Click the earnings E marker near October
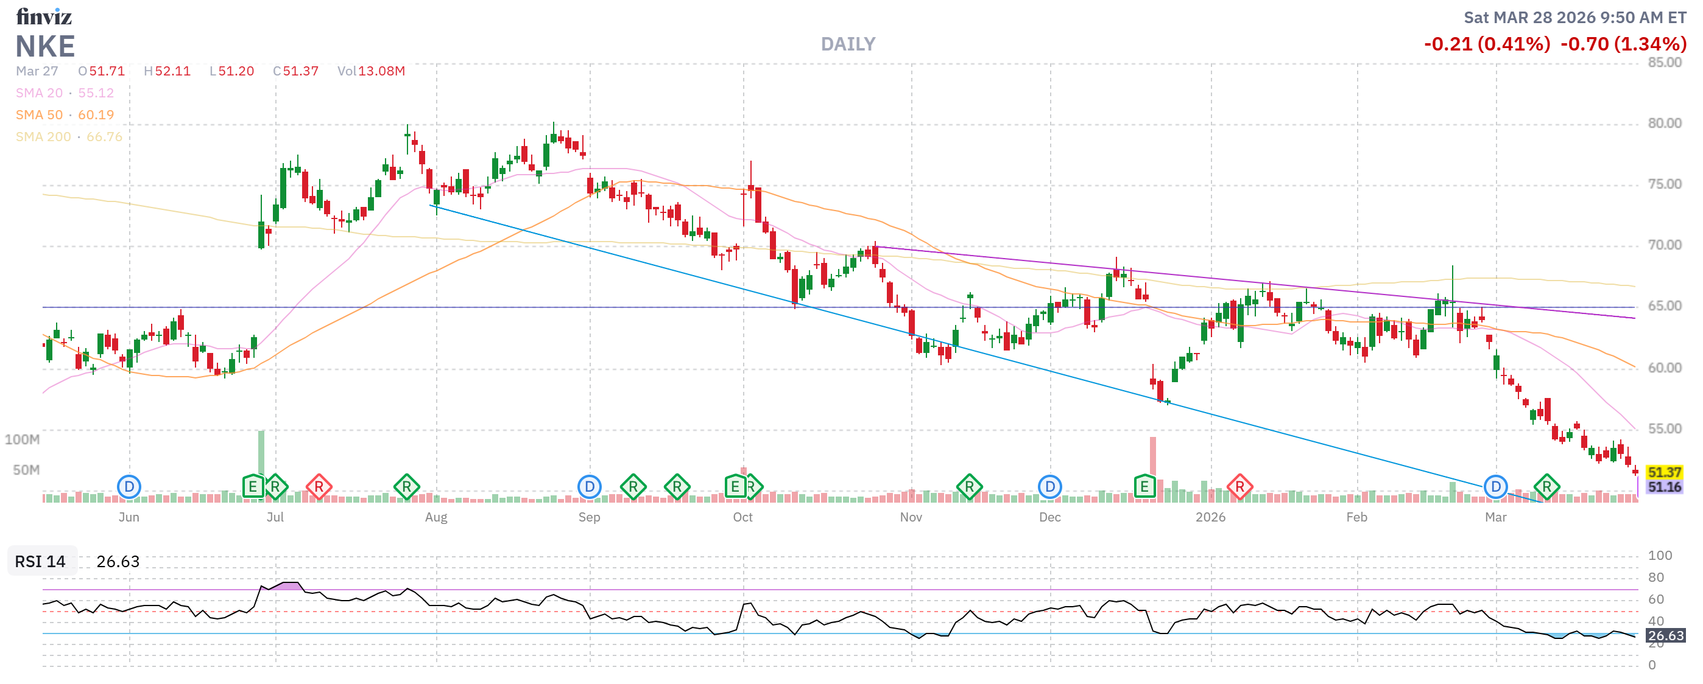Viewport: 1703px width, 684px height. 735,487
